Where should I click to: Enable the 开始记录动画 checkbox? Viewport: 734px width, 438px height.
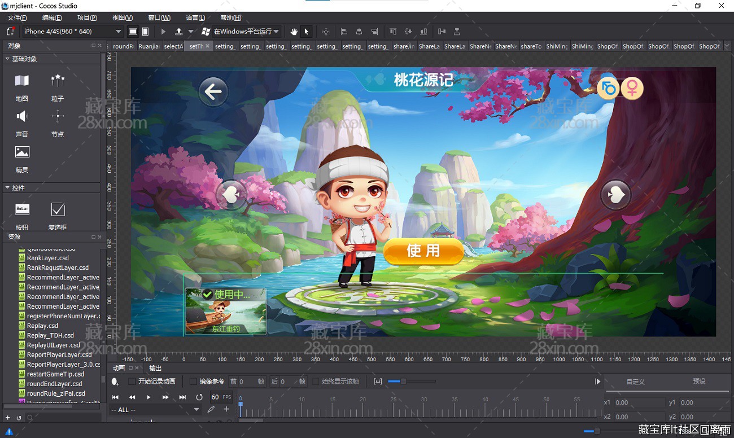(132, 382)
